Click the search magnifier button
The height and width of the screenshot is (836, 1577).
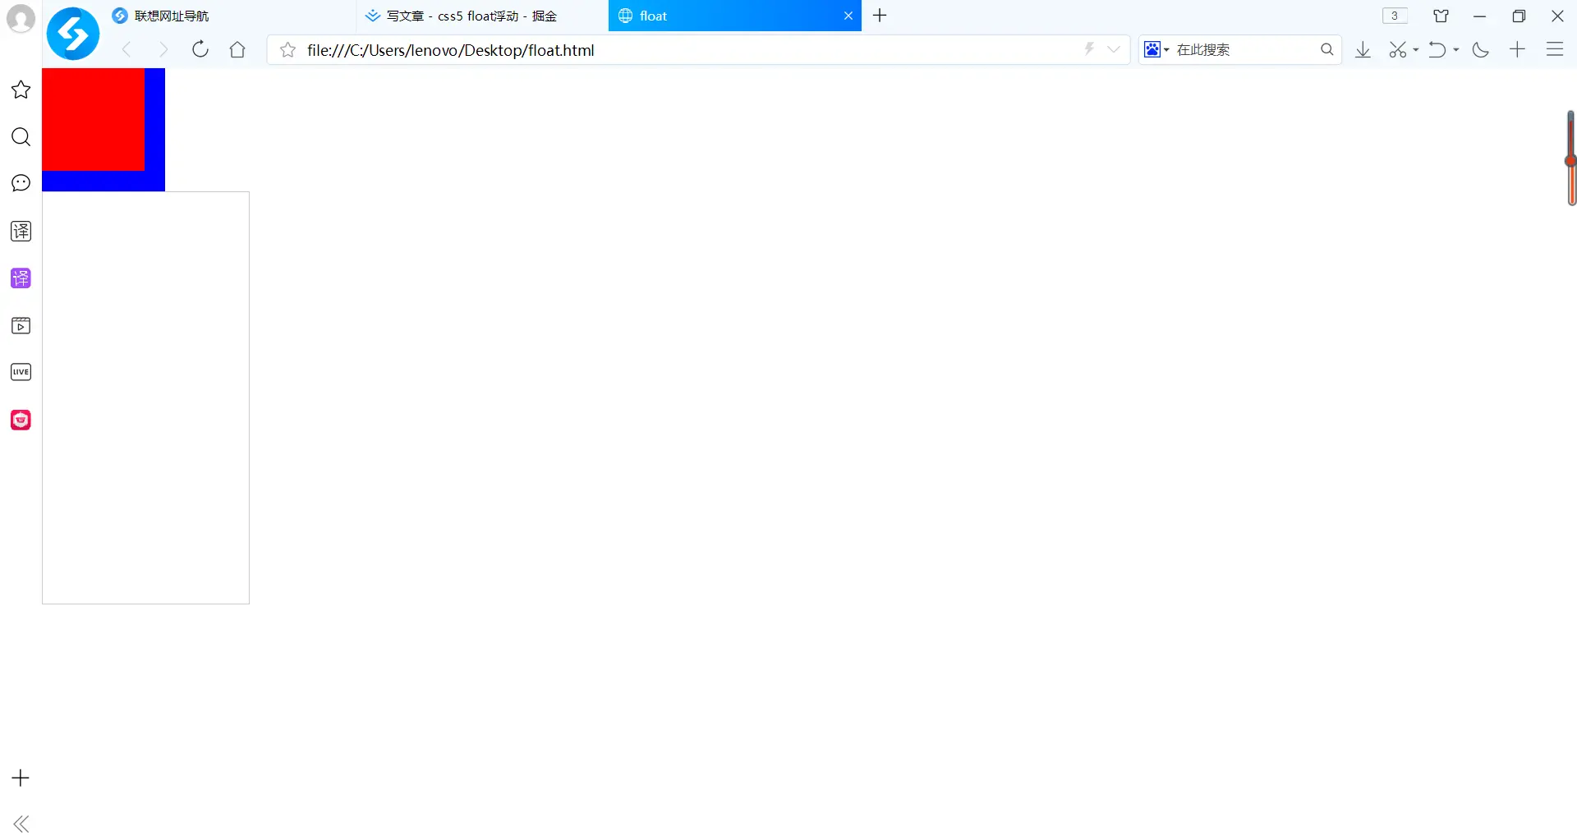pyautogui.click(x=1326, y=49)
